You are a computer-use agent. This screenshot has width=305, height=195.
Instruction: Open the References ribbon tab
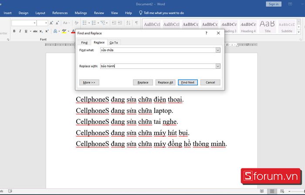coord(60,13)
